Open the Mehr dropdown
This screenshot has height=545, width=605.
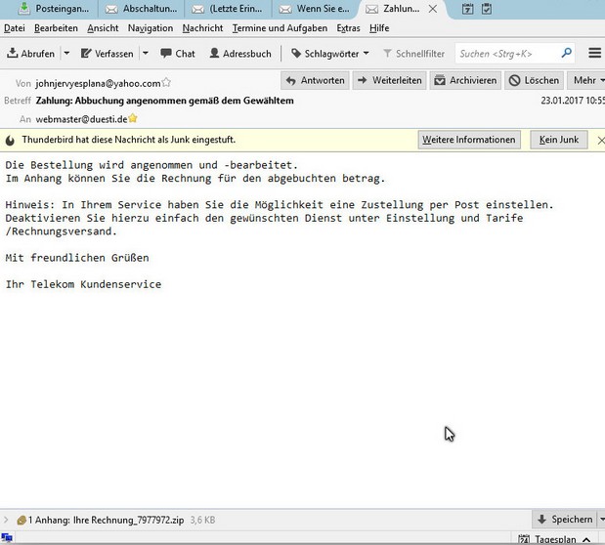click(586, 80)
